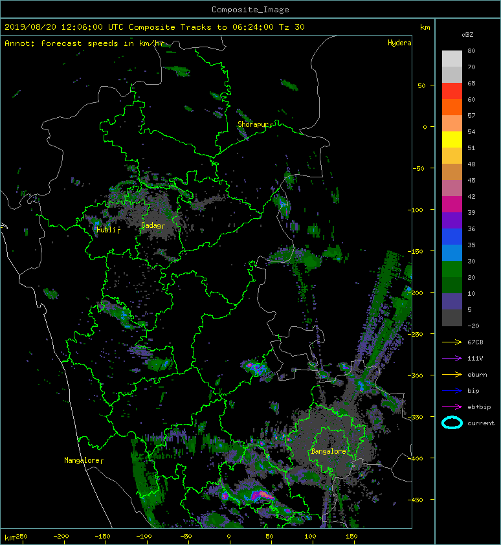Screen dimensions: 501x545
Task: Click the 'Bangalore' city label
Action: [328, 451]
